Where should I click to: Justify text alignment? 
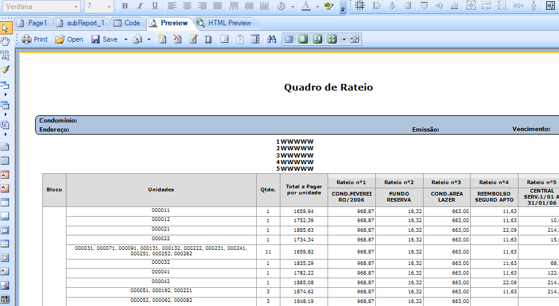pyautogui.click(x=217, y=5)
